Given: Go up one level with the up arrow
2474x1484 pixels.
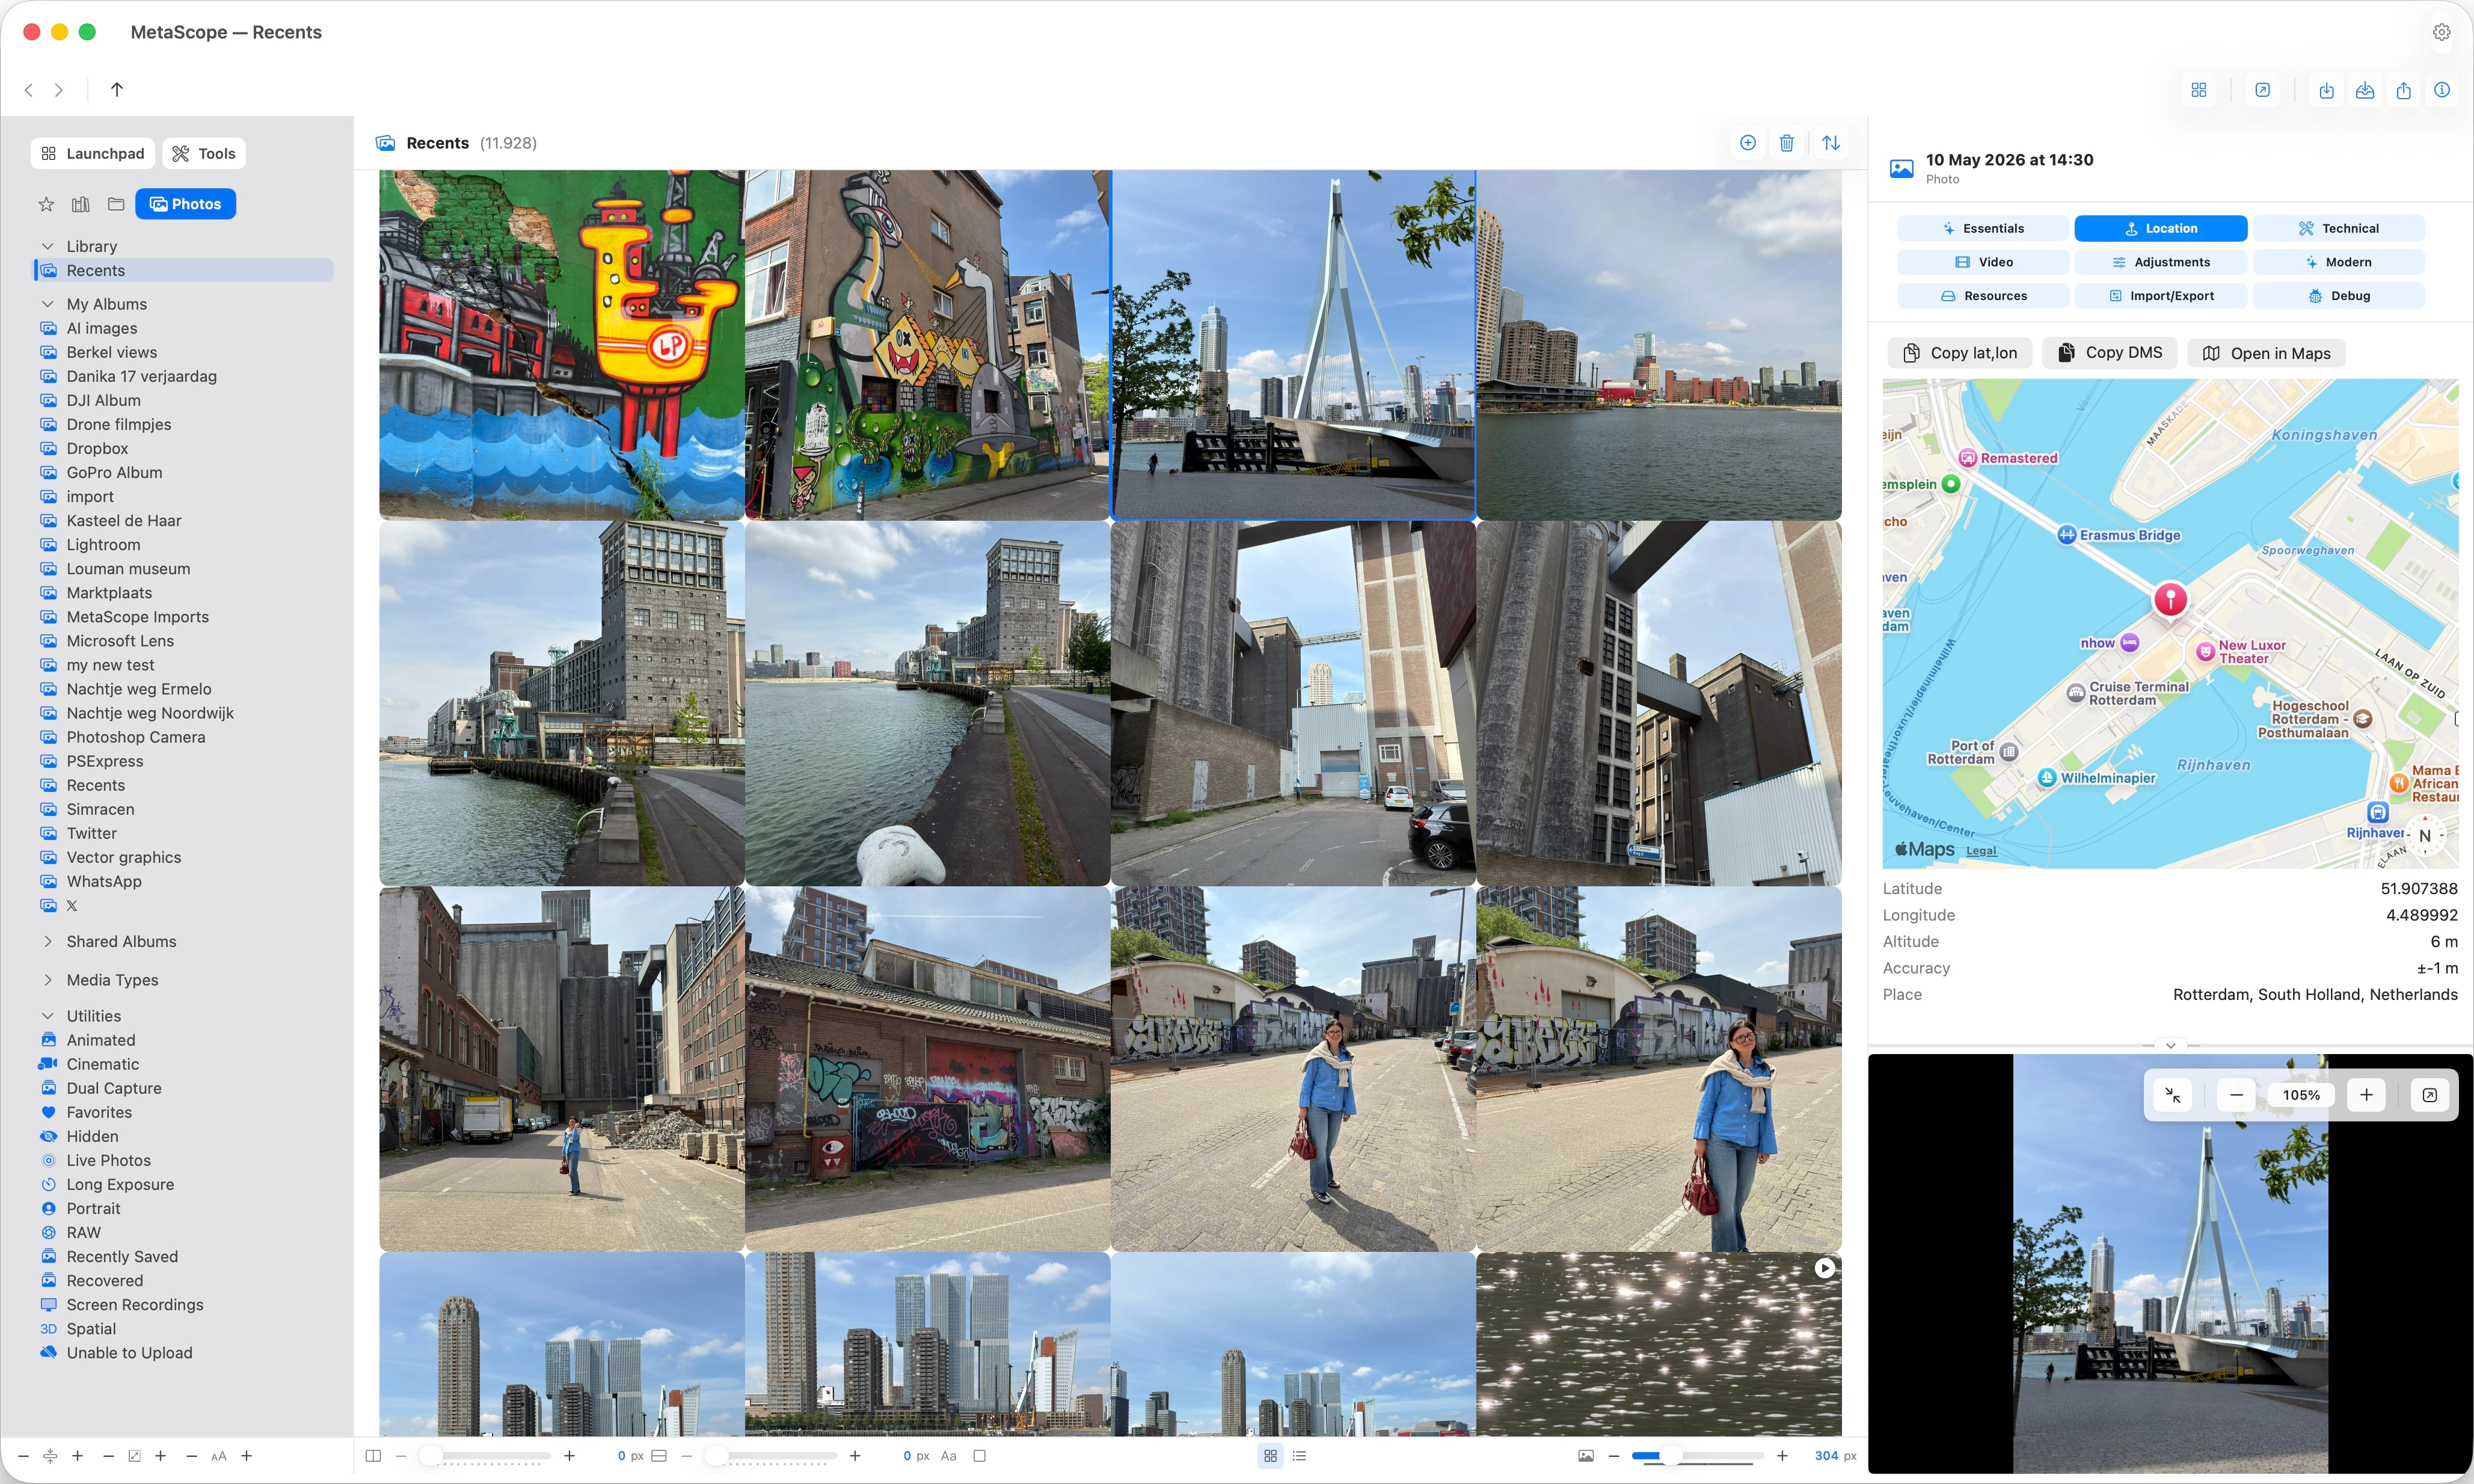Looking at the screenshot, I should [x=117, y=90].
